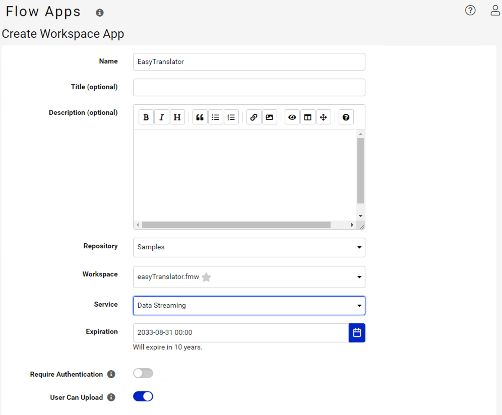Open the markdown editor help guide
This screenshot has height=415, width=502.
pyautogui.click(x=346, y=117)
